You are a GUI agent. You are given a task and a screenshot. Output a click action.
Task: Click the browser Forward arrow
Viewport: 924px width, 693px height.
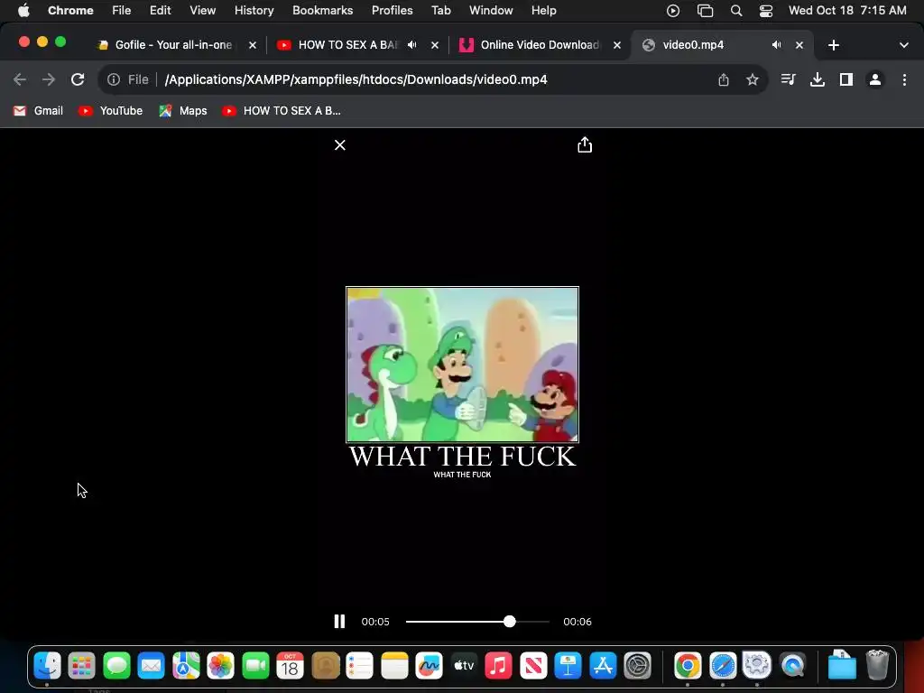(49, 79)
